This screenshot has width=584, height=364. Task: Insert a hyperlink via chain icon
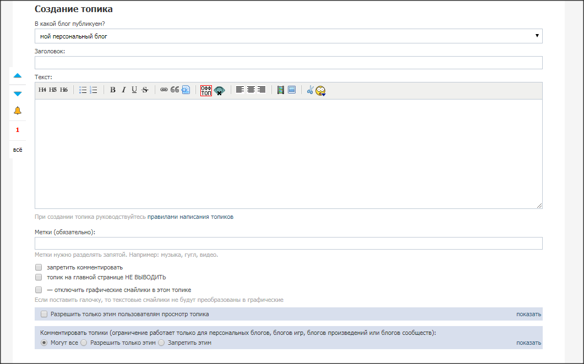pos(163,90)
